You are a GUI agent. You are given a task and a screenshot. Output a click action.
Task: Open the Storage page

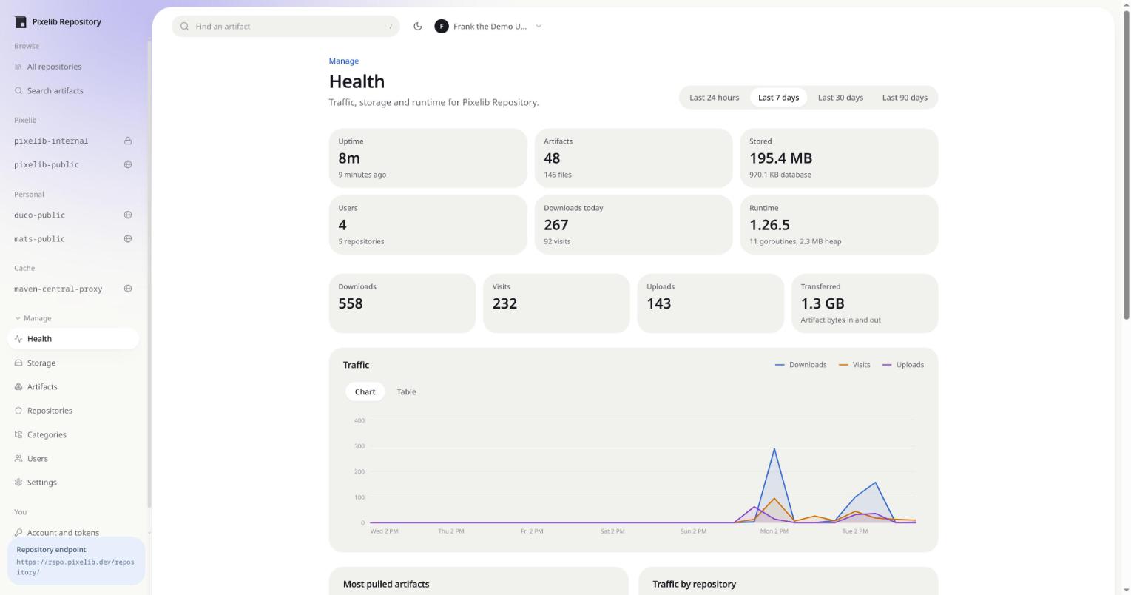coord(73,363)
